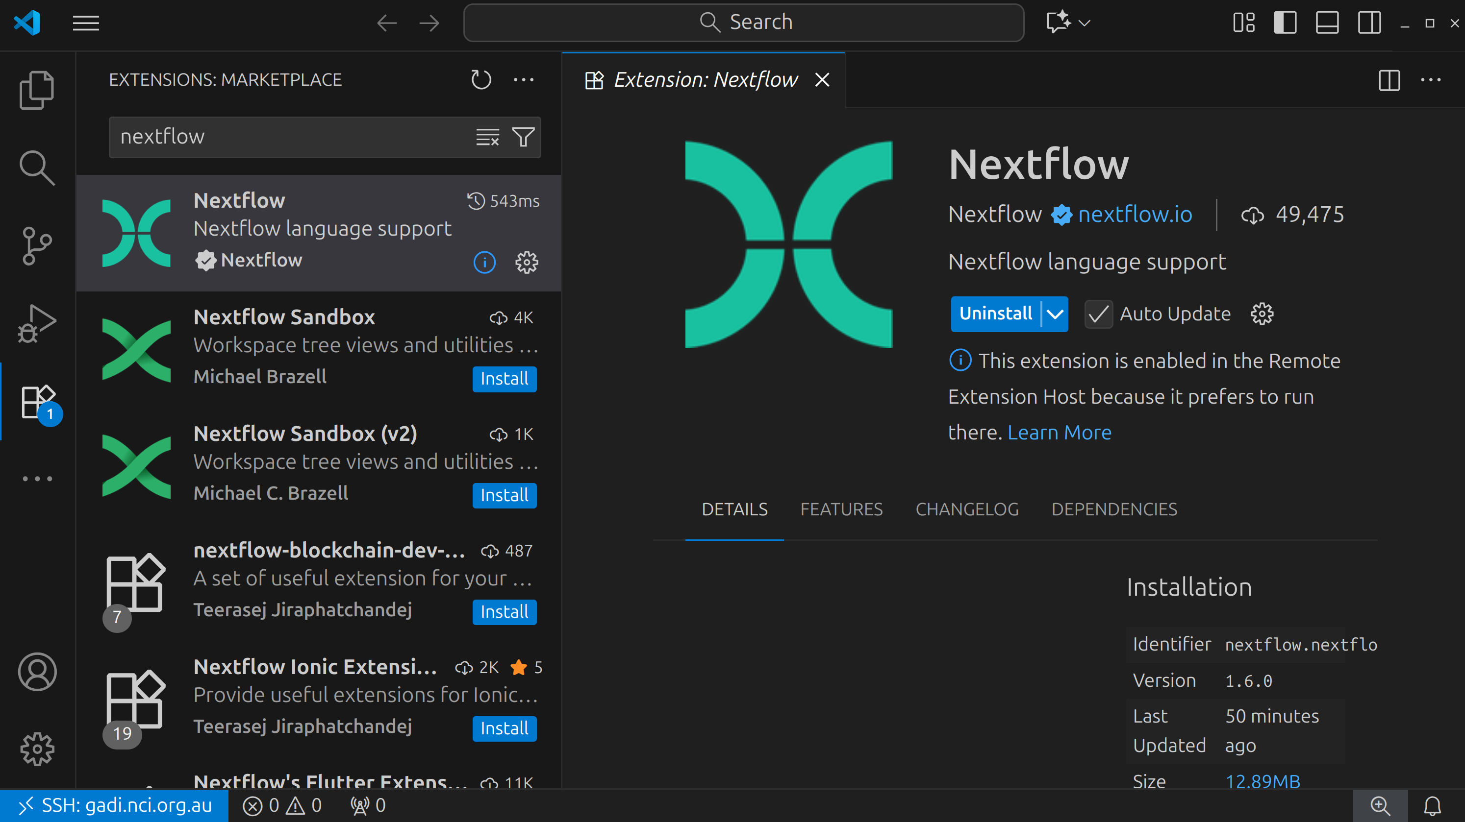Switch to the CHANGELOG tab
1465x822 pixels.
click(967, 509)
